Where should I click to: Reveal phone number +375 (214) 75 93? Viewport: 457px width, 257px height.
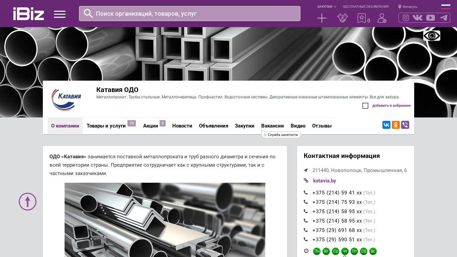337,202
